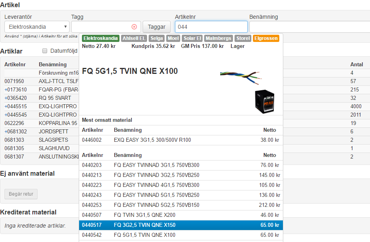370x242 pixels.
Task: Select suggestion 0440203 FQ EASY TVINNAD 3G1,5
Action: pyautogui.click(x=181, y=165)
